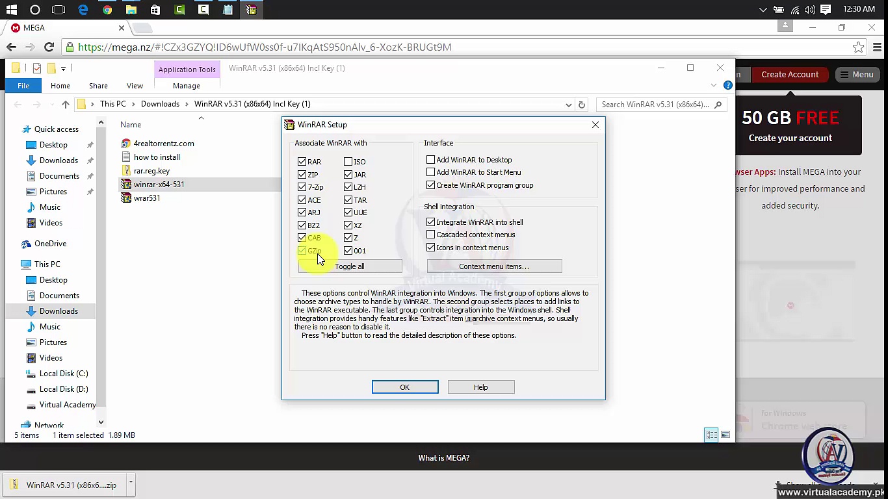Open Task View on the taskbar
The width and height of the screenshot is (888, 499).
(59, 10)
